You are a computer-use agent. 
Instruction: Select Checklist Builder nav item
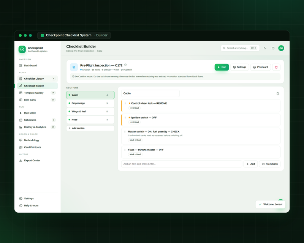(x=37, y=86)
